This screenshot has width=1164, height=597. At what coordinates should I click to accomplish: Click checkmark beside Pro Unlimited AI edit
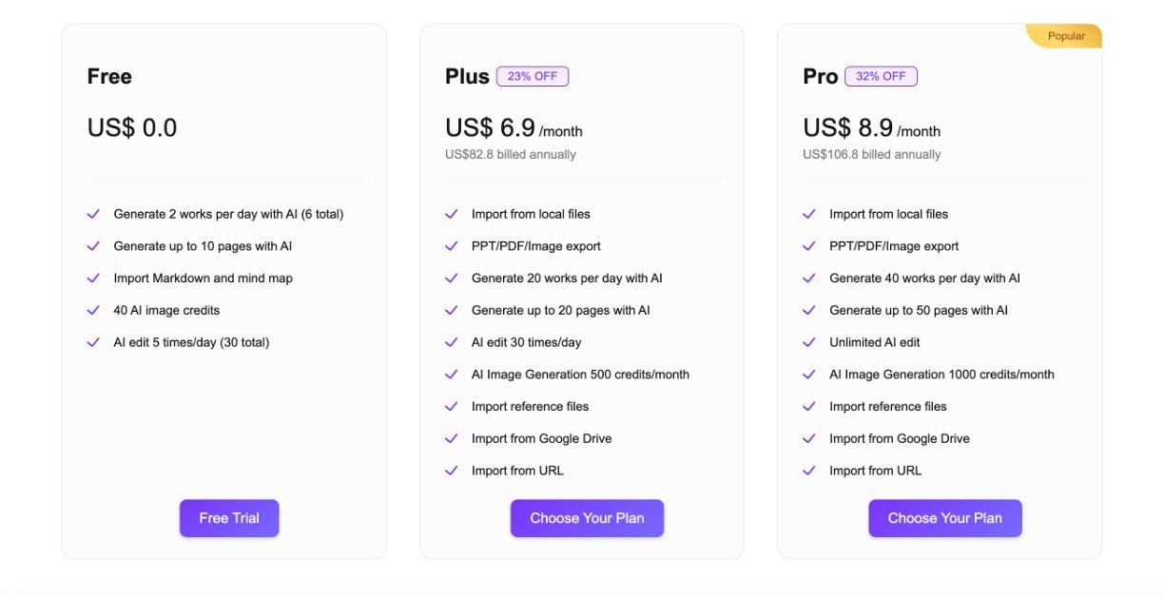tap(809, 342)
